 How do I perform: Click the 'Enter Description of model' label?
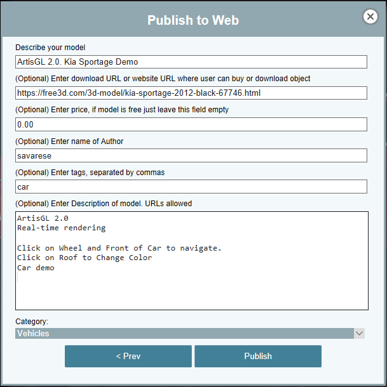click(104, 204)
